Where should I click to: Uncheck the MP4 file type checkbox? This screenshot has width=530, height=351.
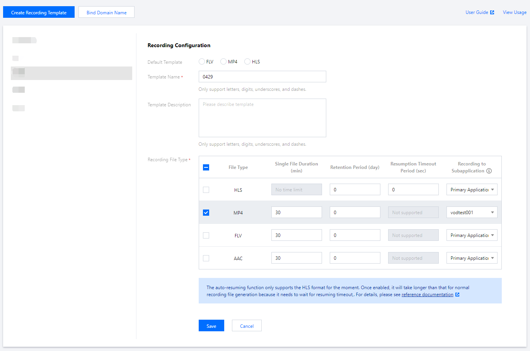[206, 213]
